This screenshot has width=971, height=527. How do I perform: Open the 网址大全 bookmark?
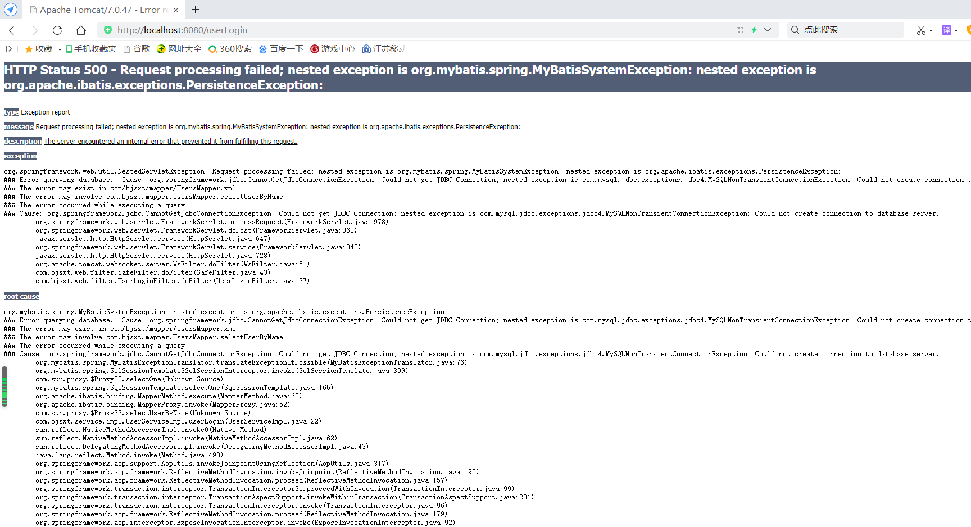tap(179, 49)
